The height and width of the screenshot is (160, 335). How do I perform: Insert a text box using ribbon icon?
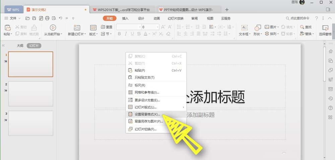click(x=244, y=28)
